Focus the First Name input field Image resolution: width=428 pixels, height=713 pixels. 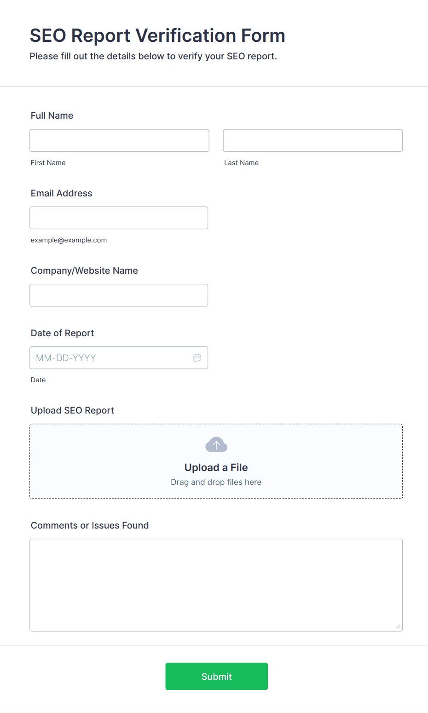(119, 140)
